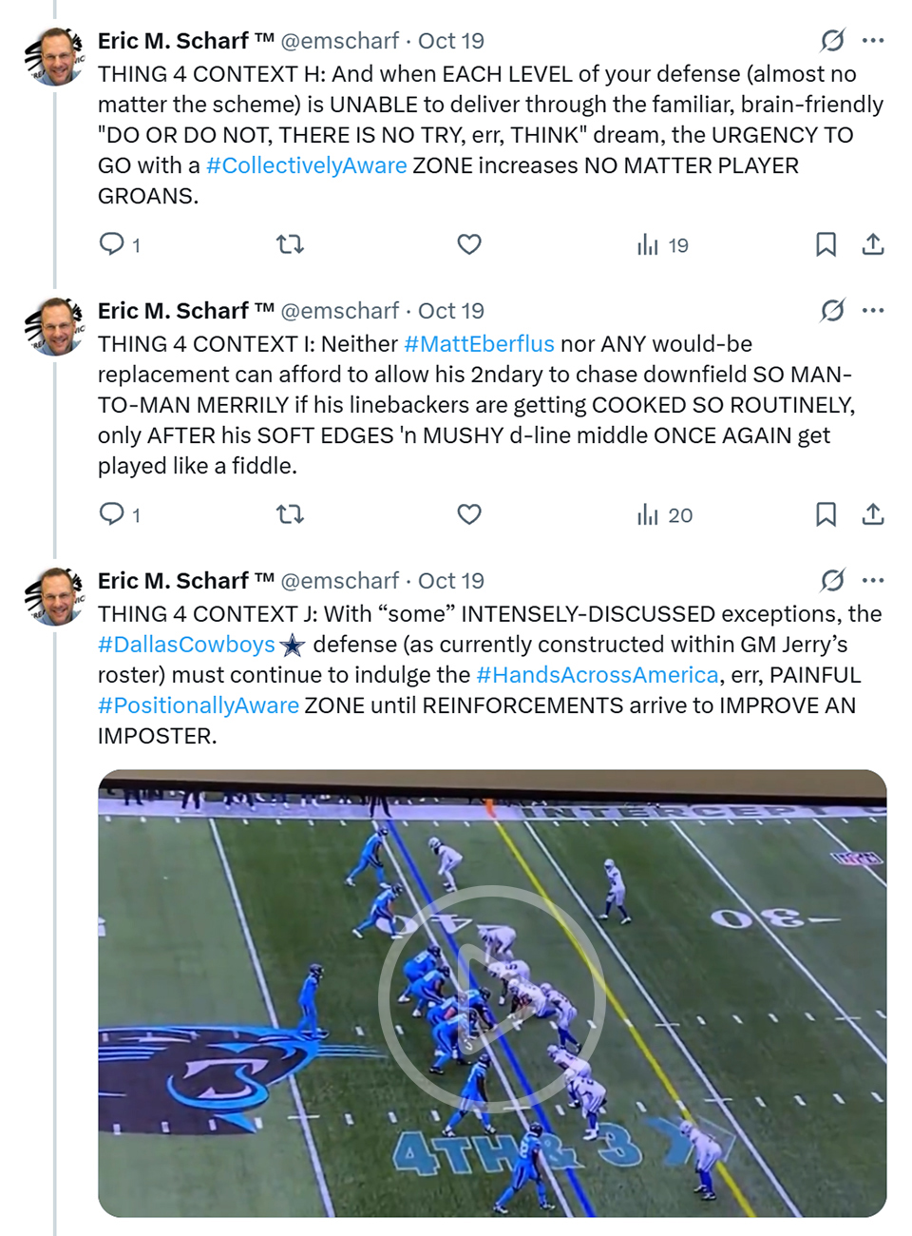This screenshot has height=1236, width=912.
Task: Reply to the CONTEXT I tweet
Action: tap(112, 514)
